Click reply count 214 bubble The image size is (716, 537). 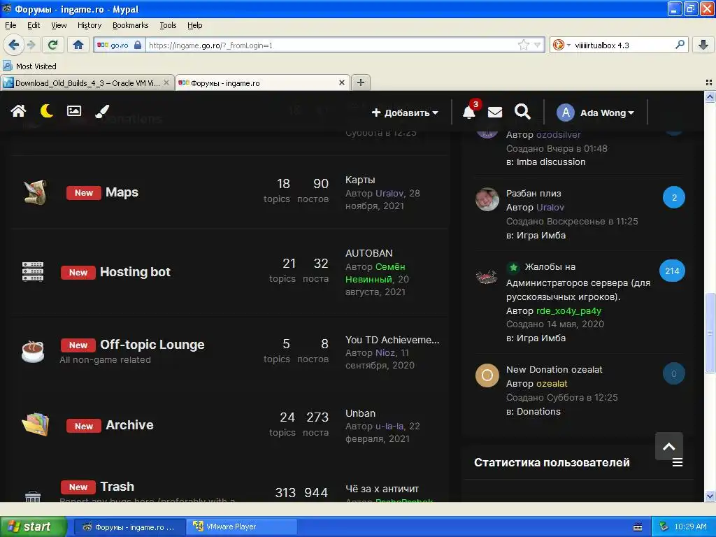point(672,271)
